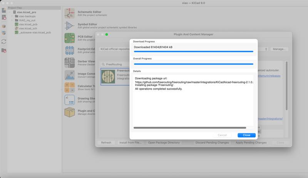Open the PCB Editor launcher icon

coord(70,38)
